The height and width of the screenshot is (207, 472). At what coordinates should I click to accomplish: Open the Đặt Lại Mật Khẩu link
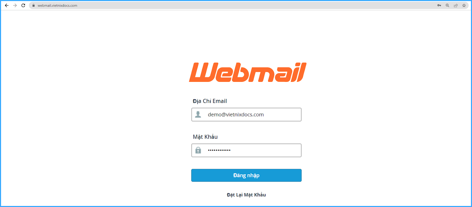click(246, 195)
